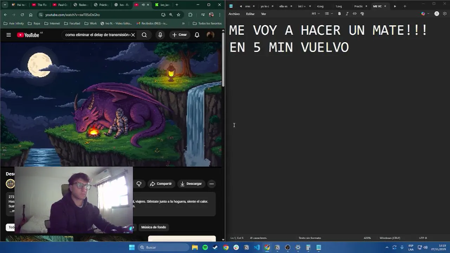Reload the YouTube page

[22, 15]
